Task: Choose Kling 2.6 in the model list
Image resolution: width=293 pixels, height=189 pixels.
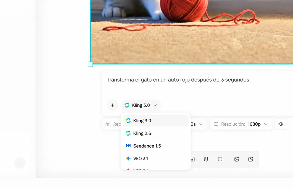Action: pos(156,133)
